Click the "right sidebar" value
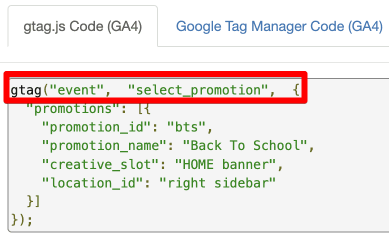Screen dimensions: 389x236 [x=217, y=182]
